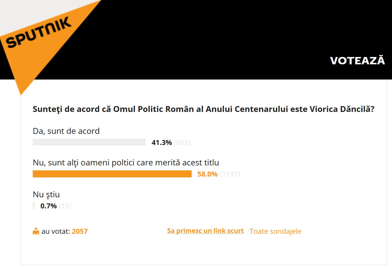Click the 41.3% percentage label
The width and height of the screenshot is (392, 268).
click(x=162, y=143)
